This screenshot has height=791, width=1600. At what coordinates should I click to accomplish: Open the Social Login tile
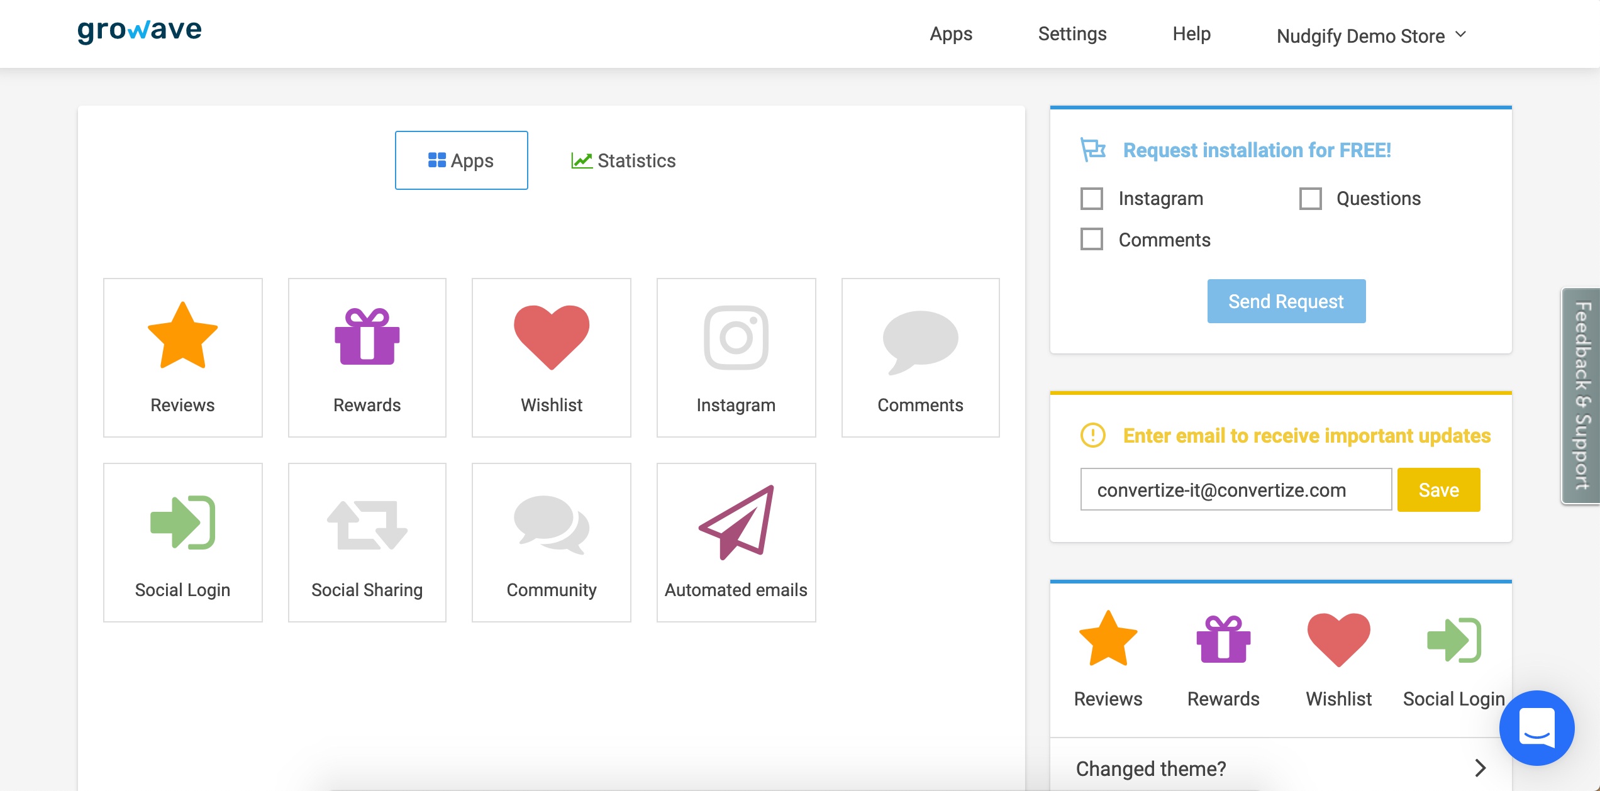[x=182, y=542]
